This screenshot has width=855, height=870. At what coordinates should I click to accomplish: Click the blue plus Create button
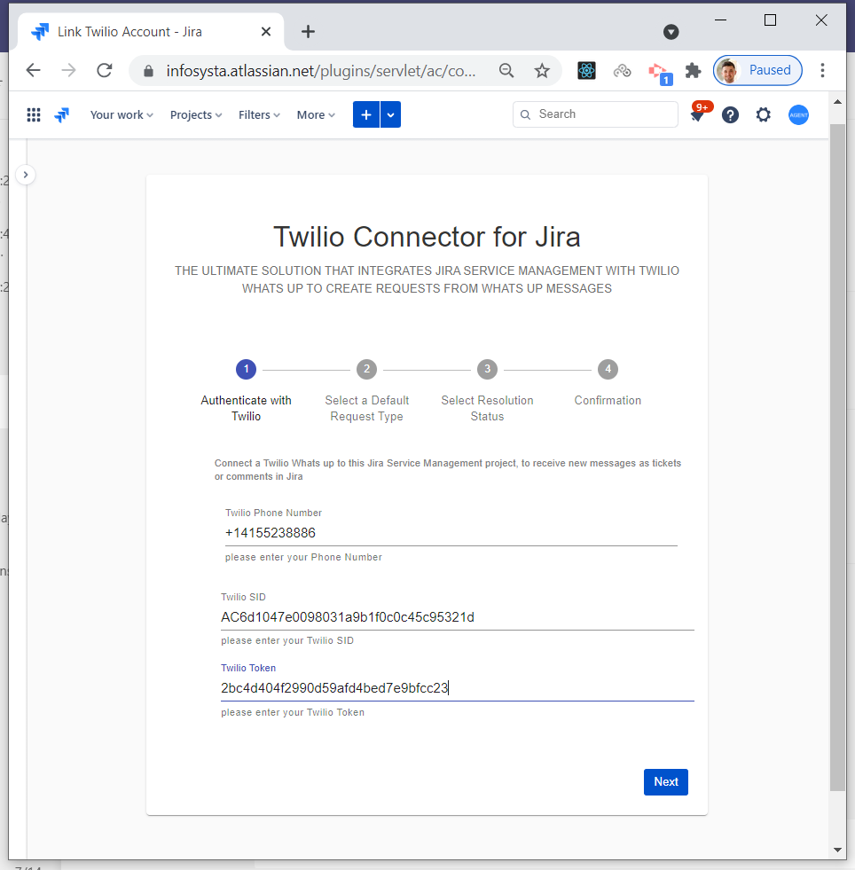[366, 114]
